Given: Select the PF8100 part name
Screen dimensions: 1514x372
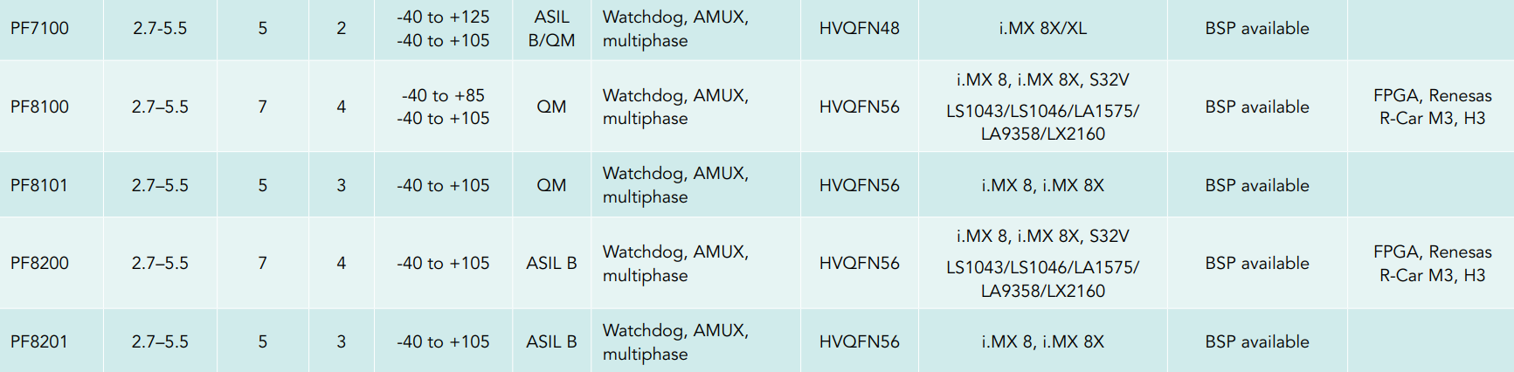Looking at the screenshot, I should coord(39,107).
